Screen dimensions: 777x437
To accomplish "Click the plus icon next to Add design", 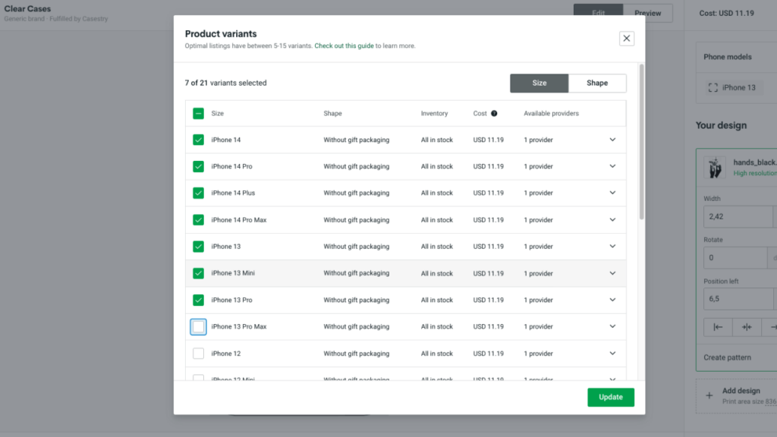I will click(x=709, y=395).
